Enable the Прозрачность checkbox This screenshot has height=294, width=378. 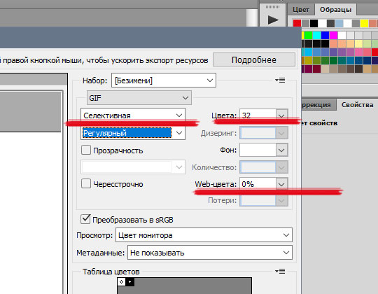(86, 150)
